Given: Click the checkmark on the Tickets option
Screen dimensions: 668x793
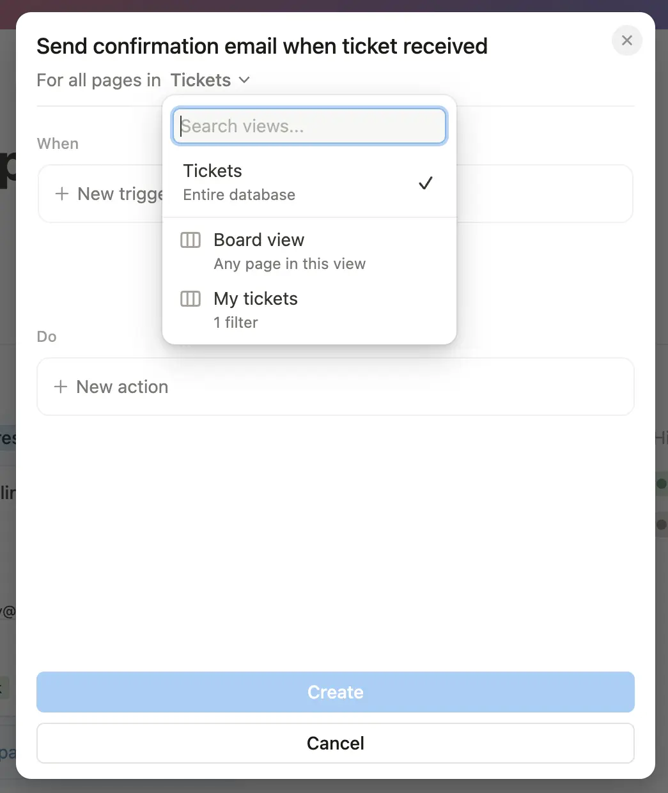Looking at the screenshot, I should pos(425,183).
